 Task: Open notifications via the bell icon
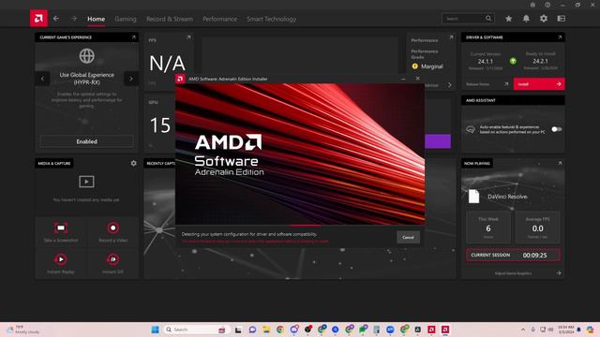(526, 19)
